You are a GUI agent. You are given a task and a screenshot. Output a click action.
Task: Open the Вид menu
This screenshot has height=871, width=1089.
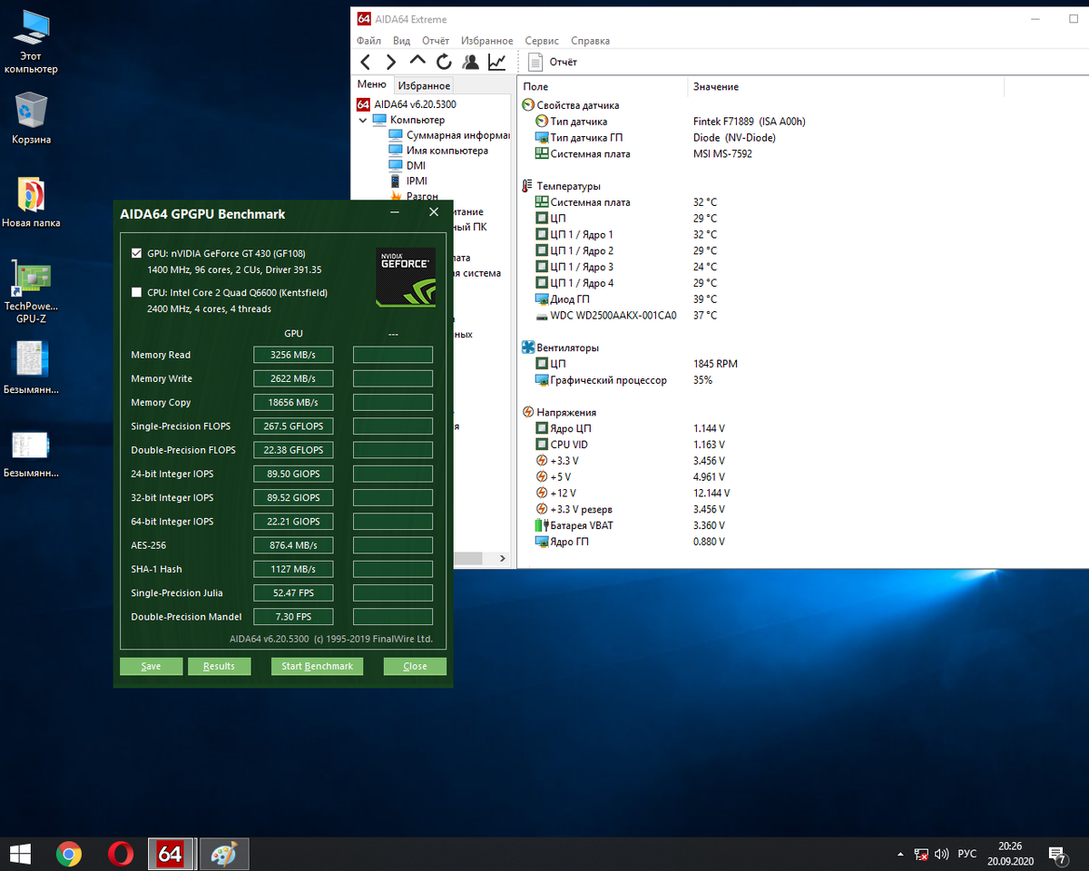tap(402, 41)
